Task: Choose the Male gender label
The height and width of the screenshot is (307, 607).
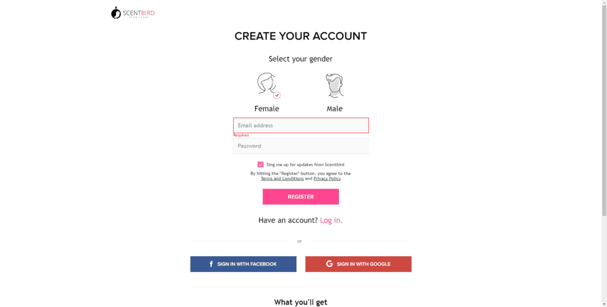Action: pyautogui.click(x=334, y=108)
